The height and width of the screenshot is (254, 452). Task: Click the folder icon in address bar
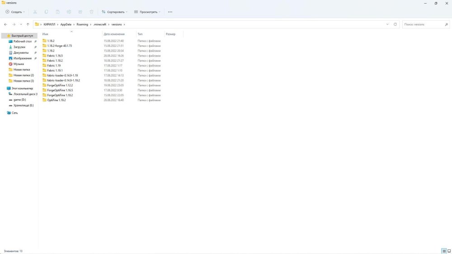37,24
